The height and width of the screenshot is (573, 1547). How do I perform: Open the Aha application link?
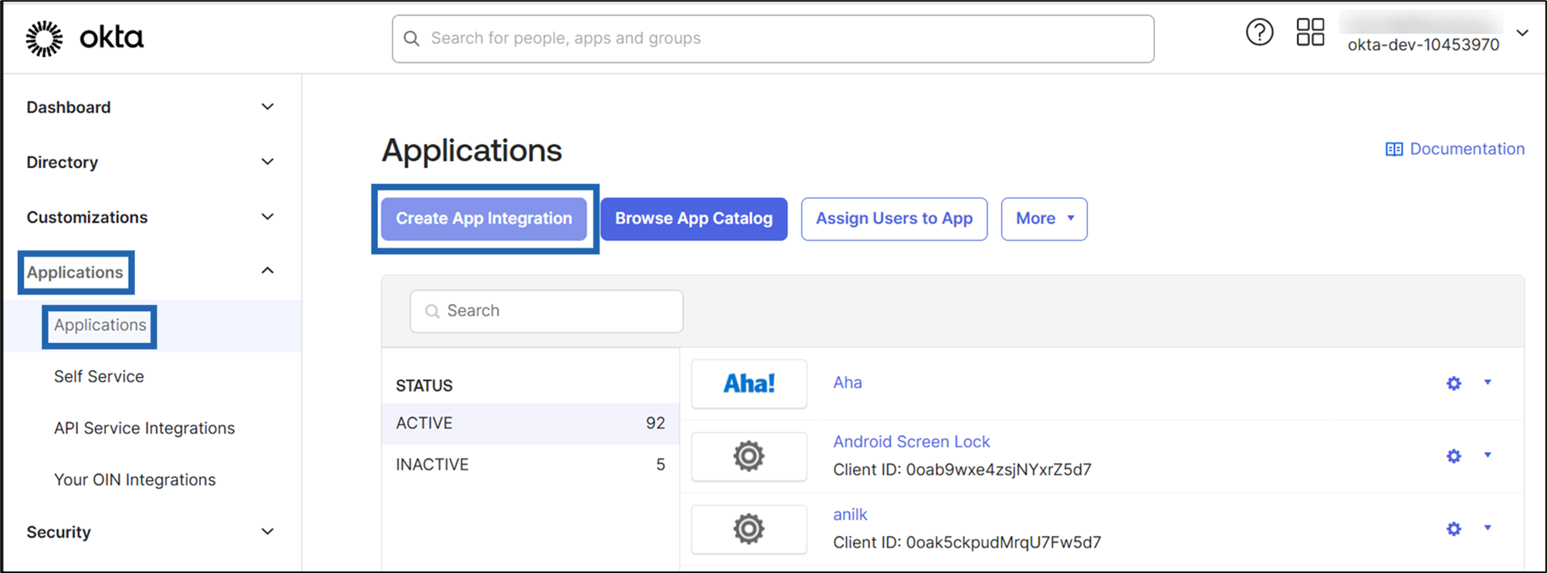click(848, 383)
